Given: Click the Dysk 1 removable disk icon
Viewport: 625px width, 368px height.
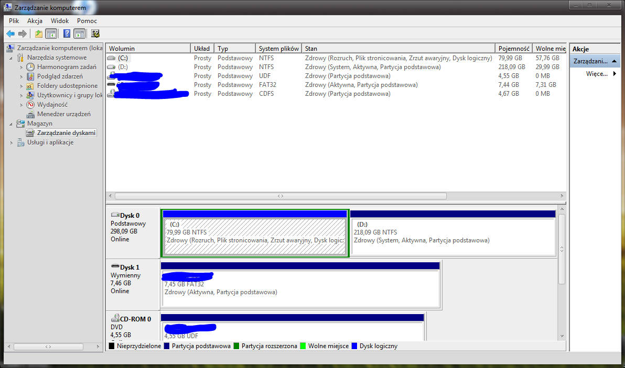Looking at the screenshot, I should tap(115, 266).
